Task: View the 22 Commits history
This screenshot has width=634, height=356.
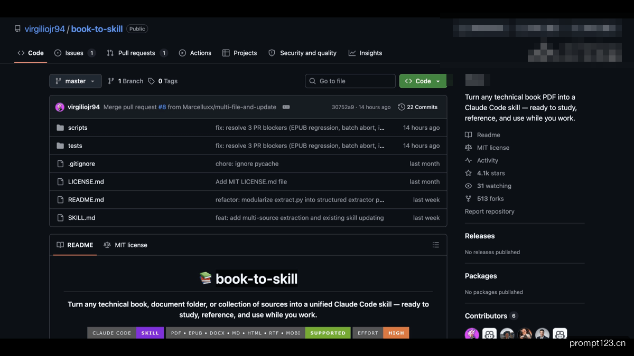Action: click(x=418, y=107)
